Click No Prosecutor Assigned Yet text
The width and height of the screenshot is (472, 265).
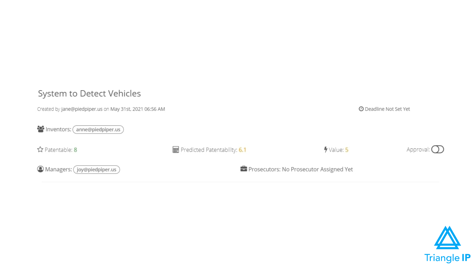pyautogui.click(x=317, y=169)
